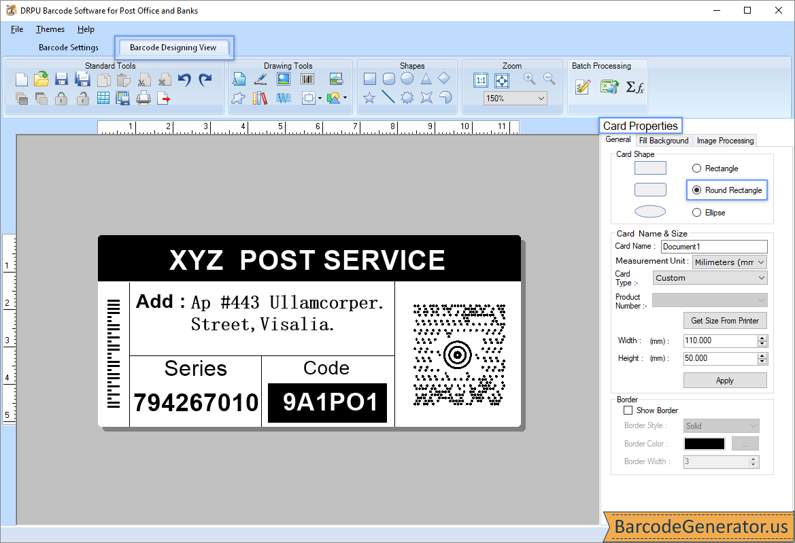
Task: Open the Fill Background tab
Action: pyautogui.click(x=664, y=141)
